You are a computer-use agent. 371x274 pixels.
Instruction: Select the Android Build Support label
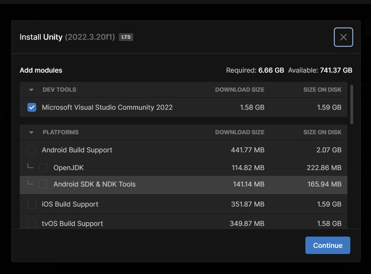(x=77, y=150)
